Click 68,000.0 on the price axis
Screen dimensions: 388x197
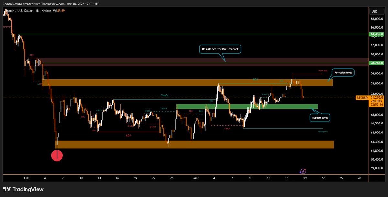tap(377, 115)
